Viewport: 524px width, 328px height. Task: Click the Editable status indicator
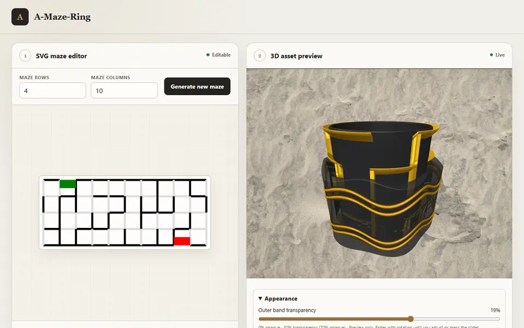[218, 55]
